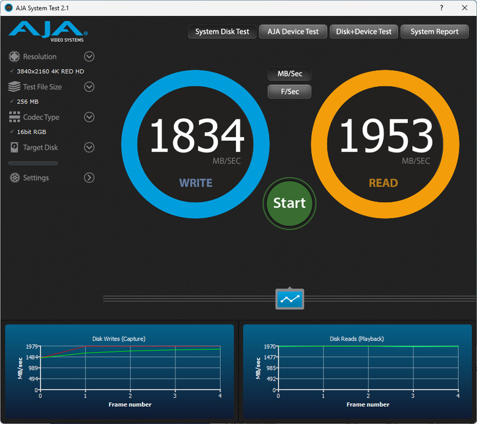Click the READ gauge label
The width and height of the screenshot is (477, 424).
point(383,183)
